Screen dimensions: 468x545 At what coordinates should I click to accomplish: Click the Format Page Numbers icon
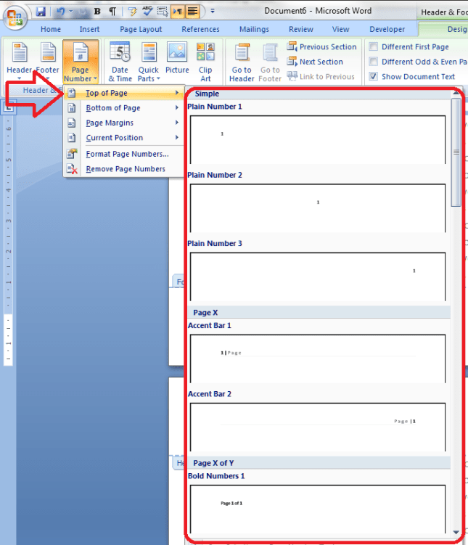point(73,154)
